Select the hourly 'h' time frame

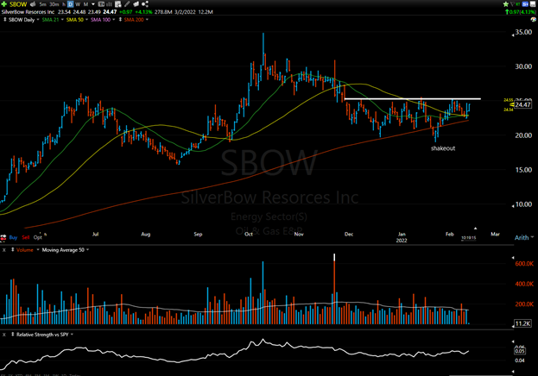click(64, 4)
